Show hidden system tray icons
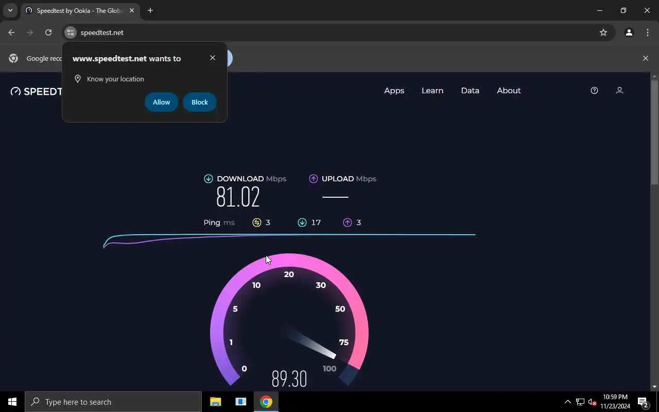The image size is (659, 412). click(x=567, y=402)
